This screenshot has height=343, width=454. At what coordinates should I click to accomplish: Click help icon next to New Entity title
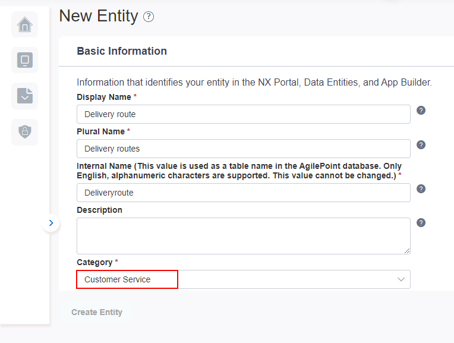pos(149,17)
